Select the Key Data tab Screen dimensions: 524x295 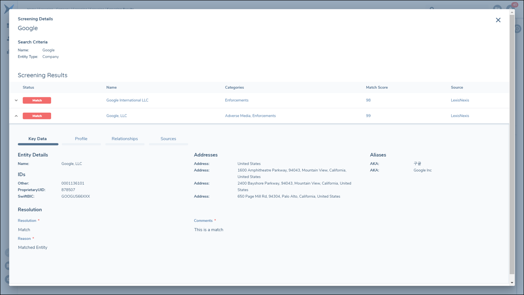38,139
